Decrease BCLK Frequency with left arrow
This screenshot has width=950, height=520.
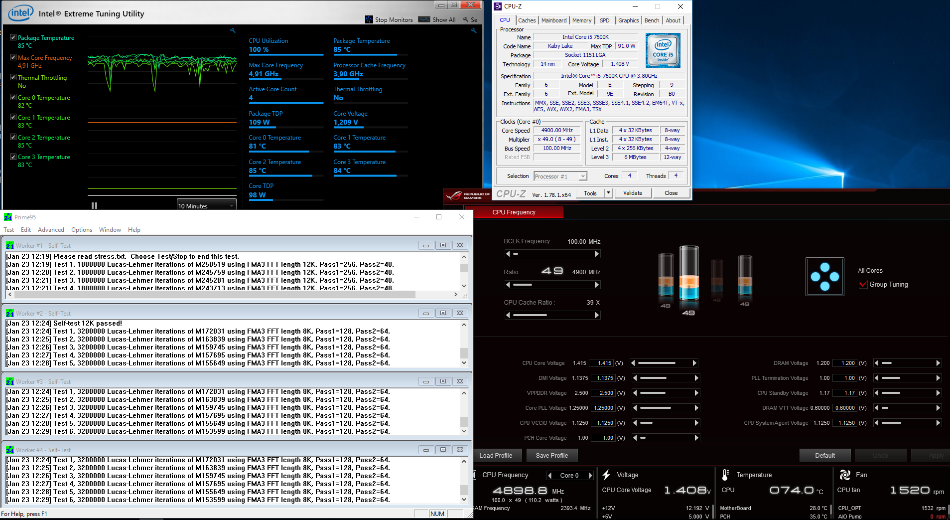click(508, 254)
